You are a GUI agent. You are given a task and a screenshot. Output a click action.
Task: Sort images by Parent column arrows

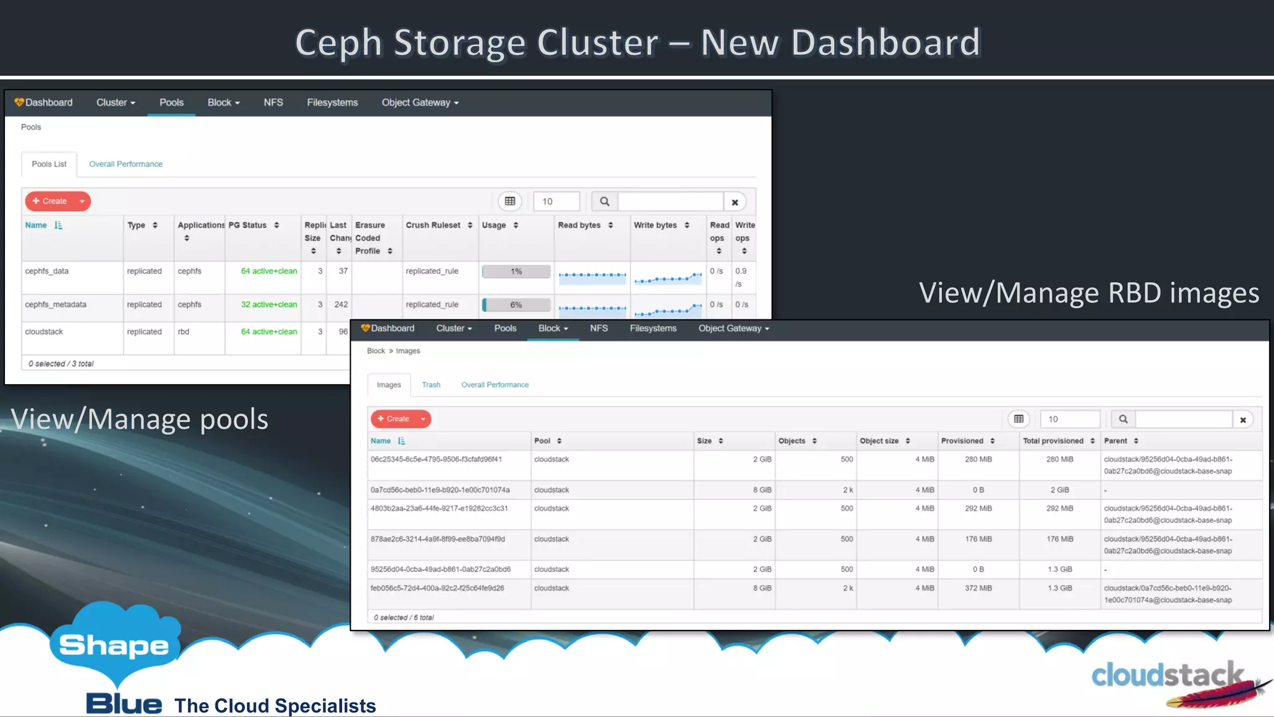tap(1136, 441)
